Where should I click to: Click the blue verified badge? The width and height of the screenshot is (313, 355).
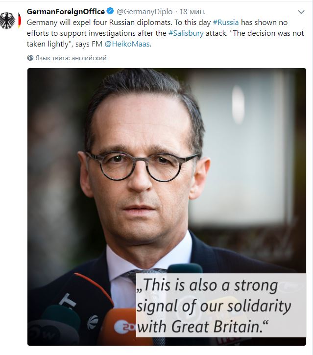(x=110, y=11)
